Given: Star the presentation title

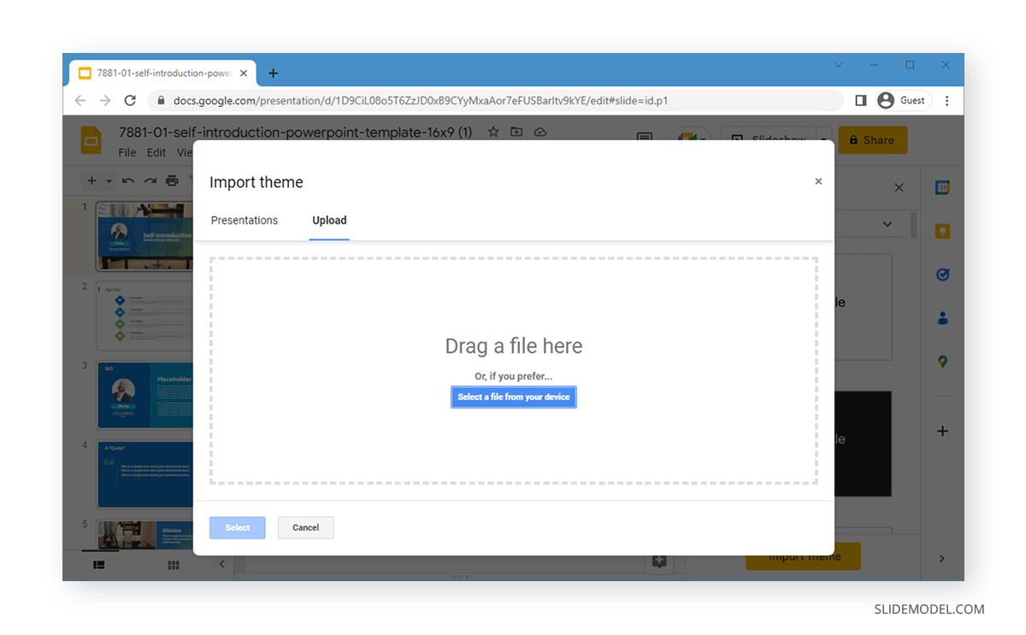Looking at the screenshot, I should [x=493, y=132].
